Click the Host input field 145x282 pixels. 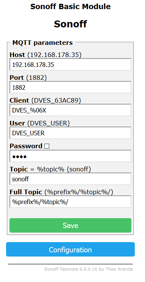[x=70, y=64]
